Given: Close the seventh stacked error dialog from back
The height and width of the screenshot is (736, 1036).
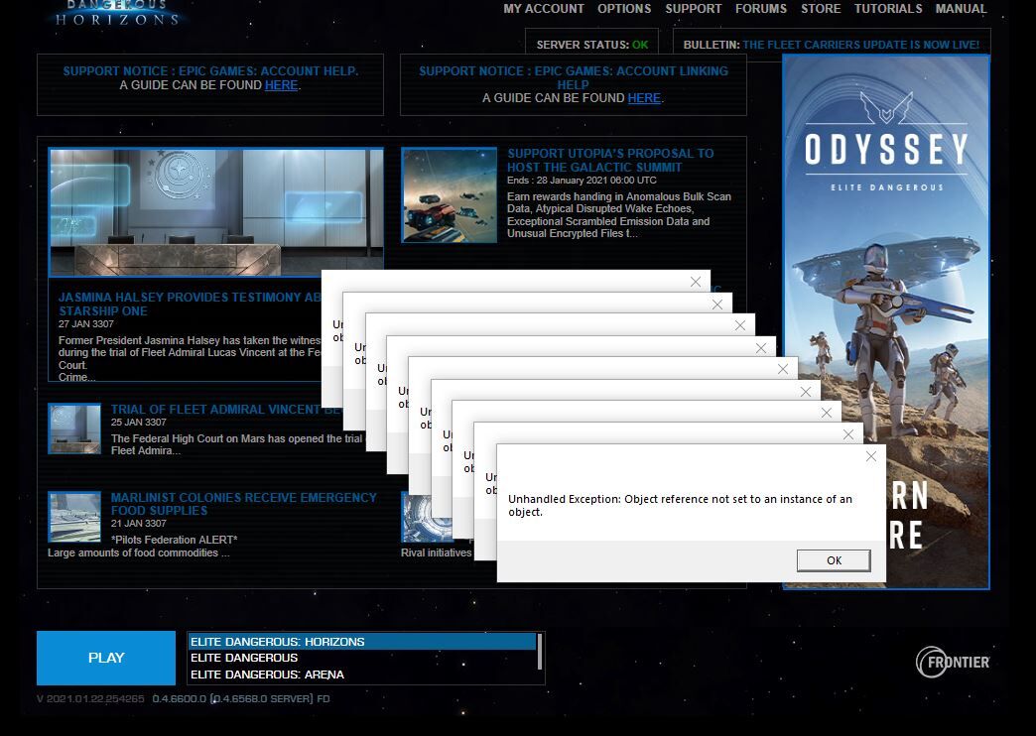Looking at the screenshot, I should point(827,413).
